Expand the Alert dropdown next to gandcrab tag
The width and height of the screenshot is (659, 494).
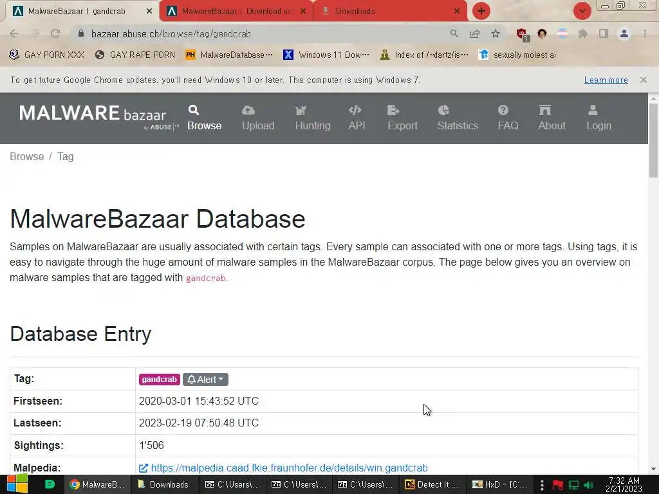[x=205, y=380]
